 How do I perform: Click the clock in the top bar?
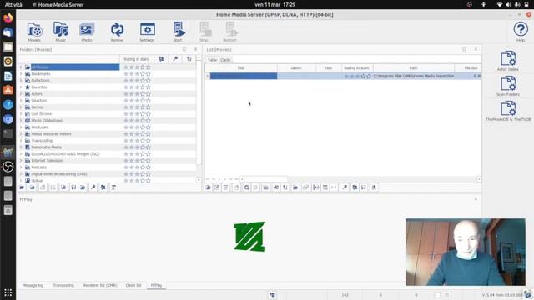(275, 5)
